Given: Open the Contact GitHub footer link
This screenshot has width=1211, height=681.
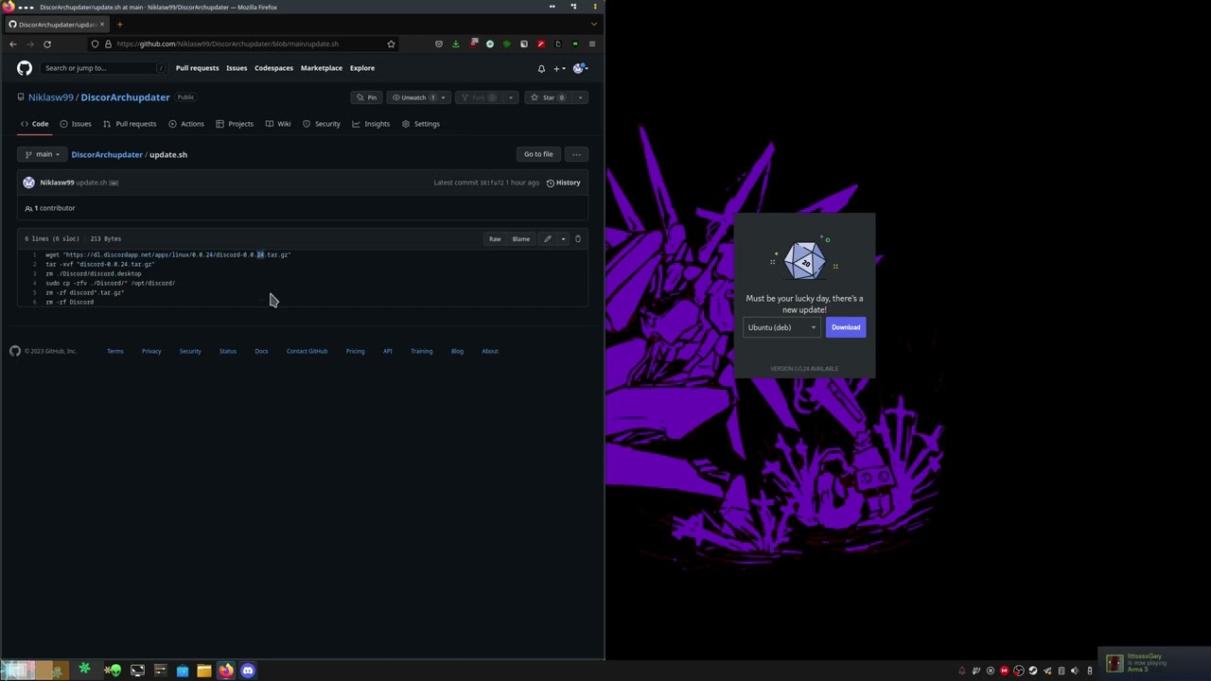Looking at the screenshot, I should pos(307,351).
